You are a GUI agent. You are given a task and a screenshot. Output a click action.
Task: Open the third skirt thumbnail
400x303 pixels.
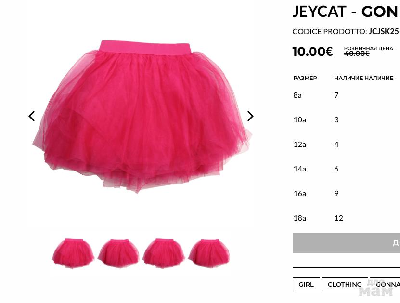coord(164,253)
